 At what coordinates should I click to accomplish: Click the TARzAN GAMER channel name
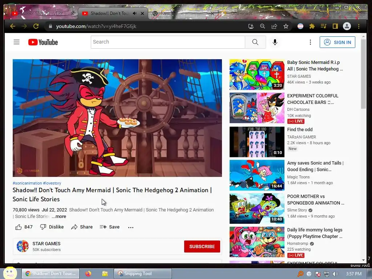point(302,137)
